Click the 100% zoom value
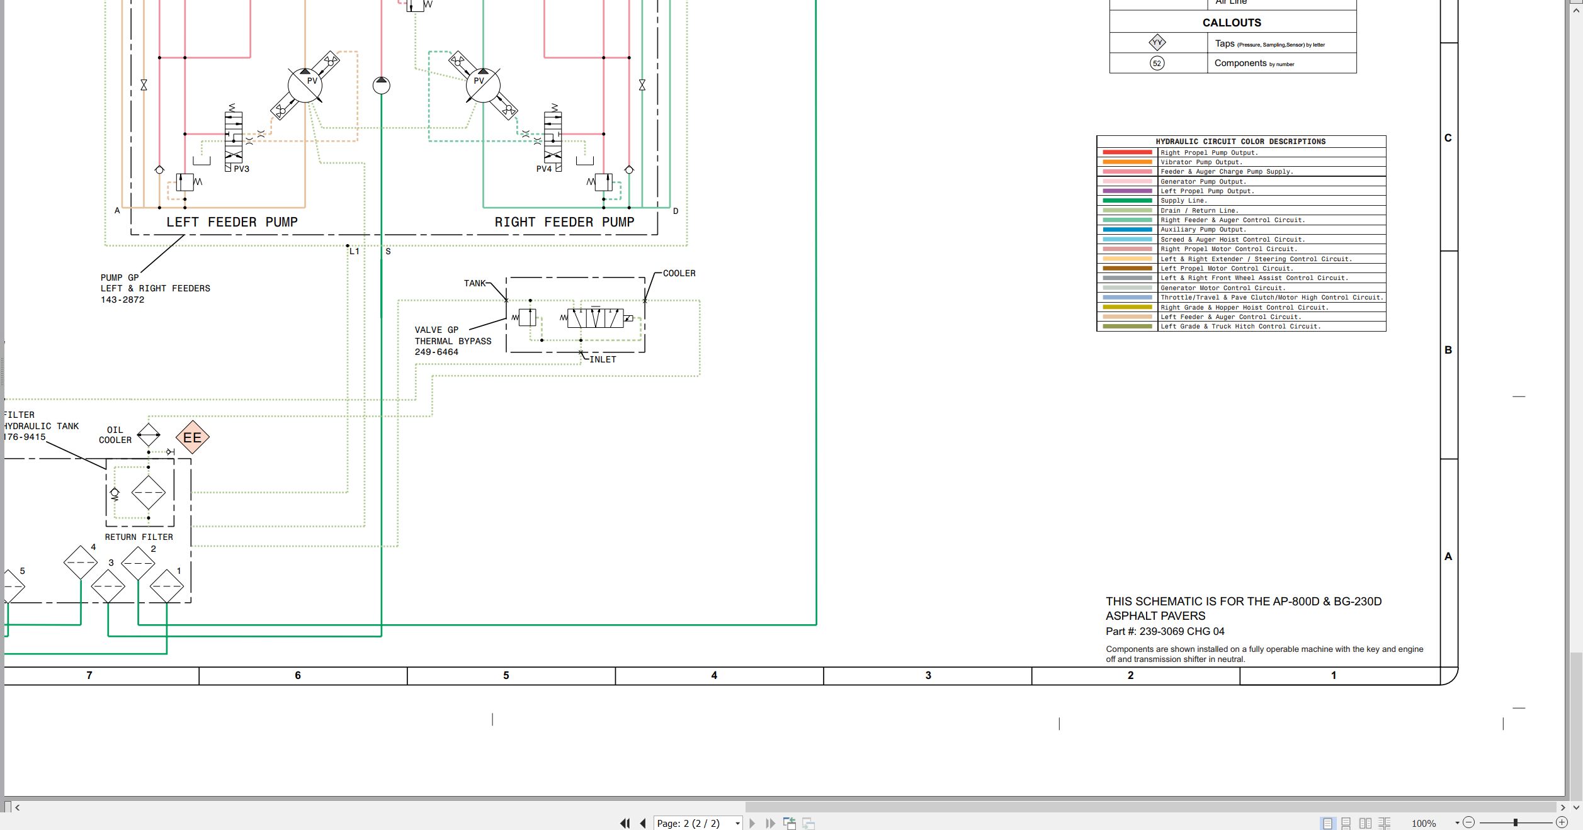 pyautogui.click(x=1424, y=824)
